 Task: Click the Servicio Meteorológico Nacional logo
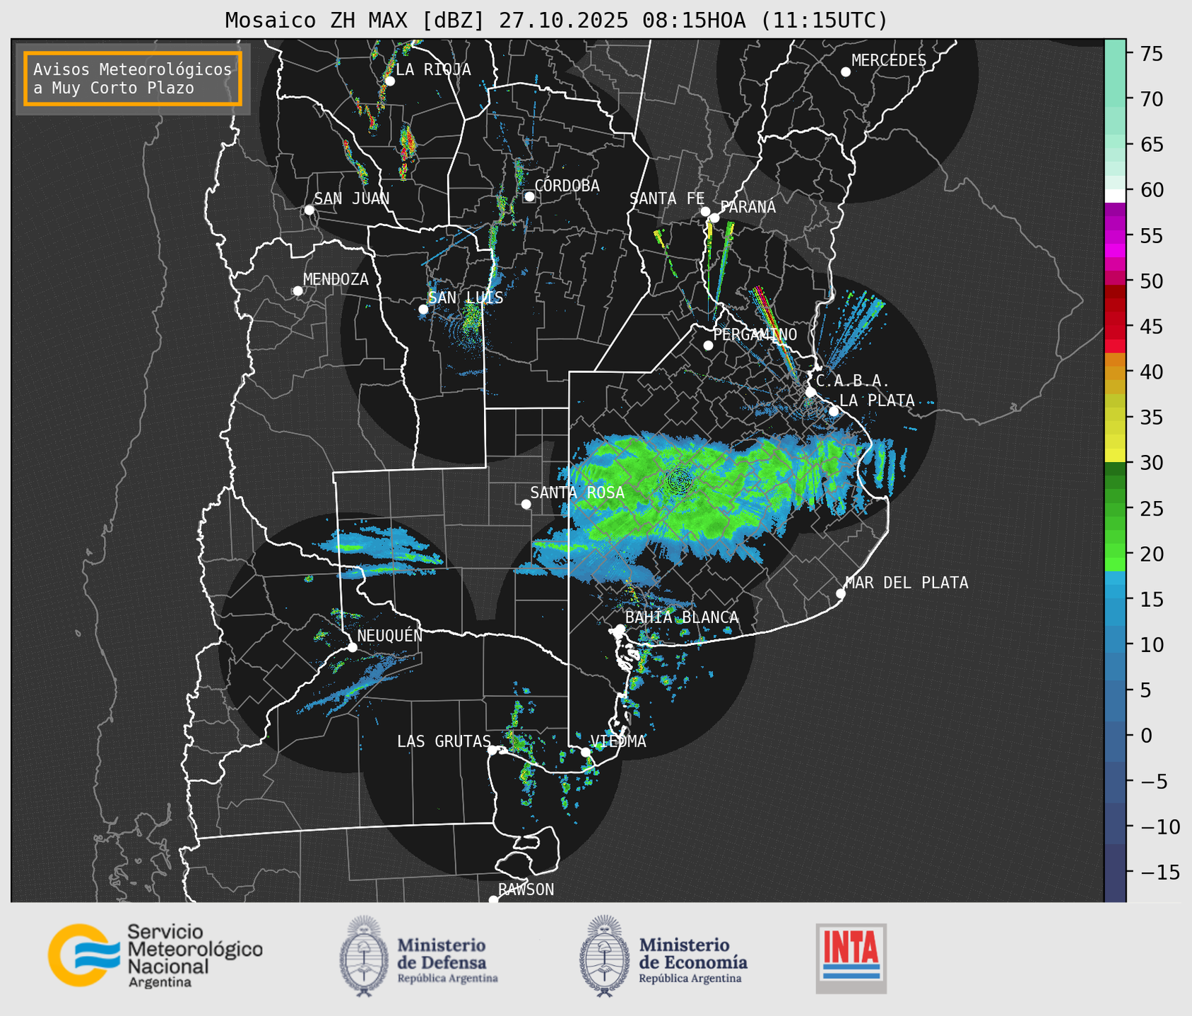[155, 955]
